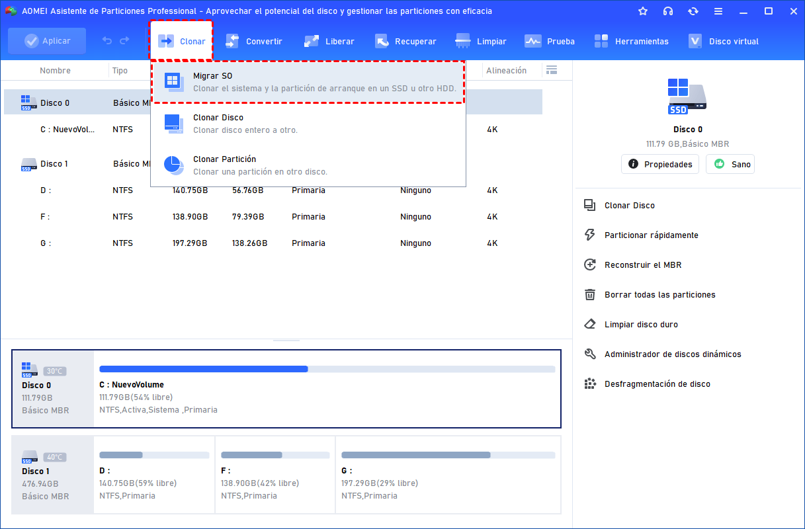The image size is (805, 529).
Task: Open column settings icon beside Alineación
Action: (551, 70)
